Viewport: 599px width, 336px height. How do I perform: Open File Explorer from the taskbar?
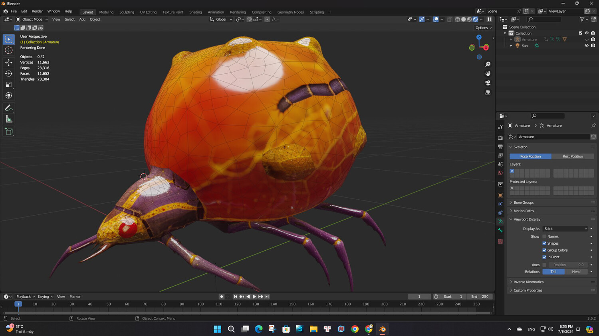click(313, 329)
